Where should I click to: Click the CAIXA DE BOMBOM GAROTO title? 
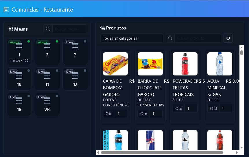pos(113,88)
